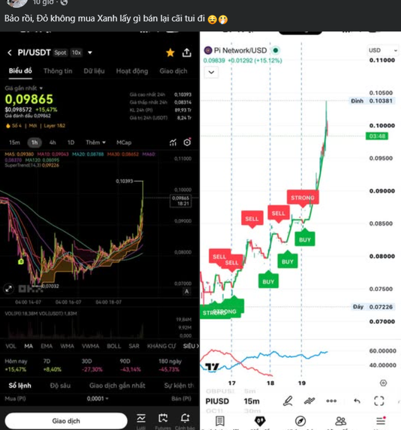Toggle the VOL indicator
Screen dimensions: 401x430
pyautogui.click(x=11, y=346)
